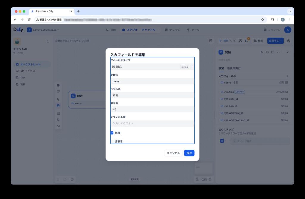Check the 非表示 checkbox

[x=112, y=141]
